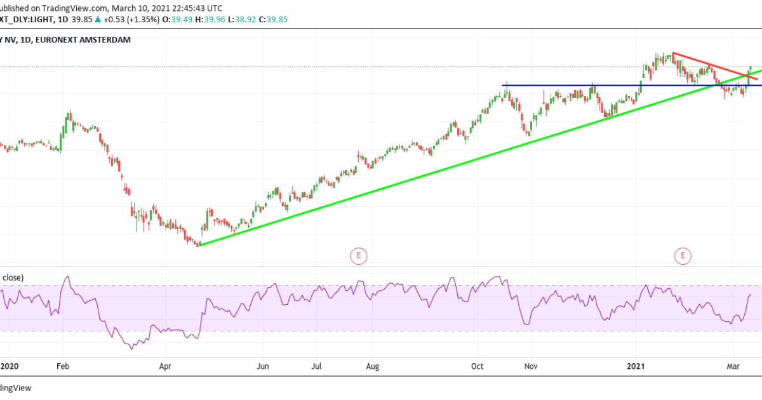Click the Jun label on the time axis
The height and width of the screenshot is (400, 762).
264,366
